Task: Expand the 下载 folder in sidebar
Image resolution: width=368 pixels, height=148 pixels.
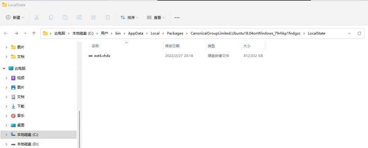Action: tap(6, 106)
